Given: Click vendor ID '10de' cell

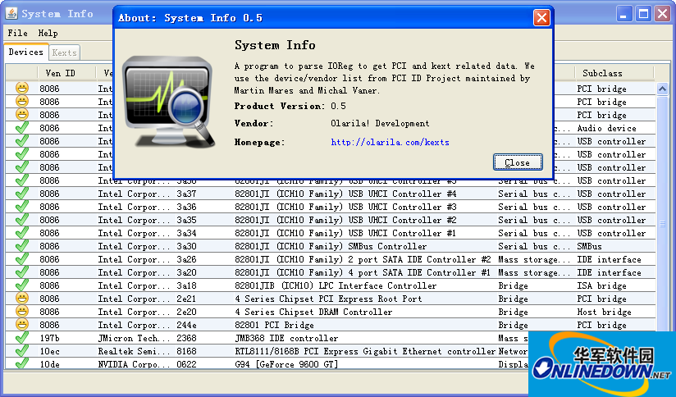Looking at the screenshot, I should (x=49, y=364).
